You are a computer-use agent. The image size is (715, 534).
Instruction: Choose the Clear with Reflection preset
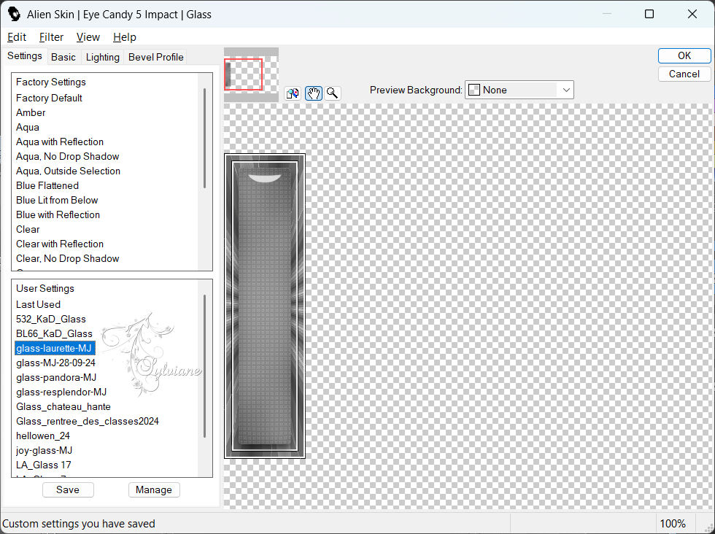(60, 244)
